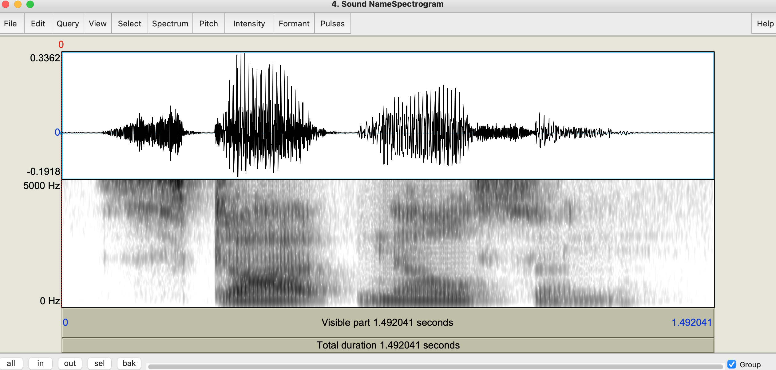Play the Visible part 1.492041 seconds bar
Screen dimensions: 776x370
(x=388, y=322)
